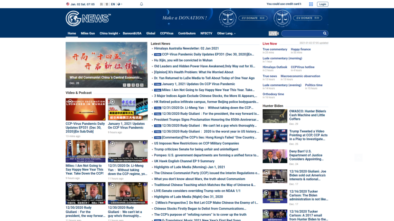The height and width of the screenshot is (221, 394).
Task: Open What you don't know about Marx
Action: [200, 179]
